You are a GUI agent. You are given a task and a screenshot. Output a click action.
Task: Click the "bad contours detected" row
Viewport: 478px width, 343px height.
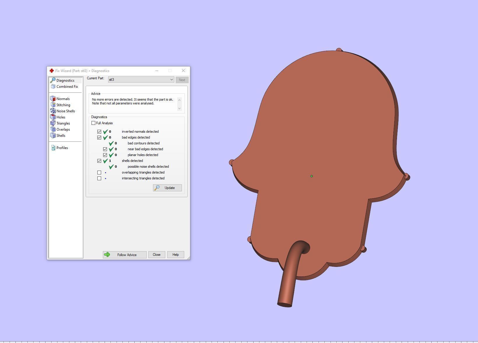(x=143, y=143)
